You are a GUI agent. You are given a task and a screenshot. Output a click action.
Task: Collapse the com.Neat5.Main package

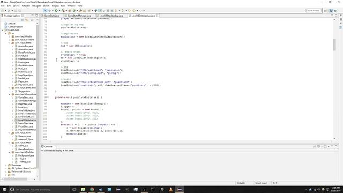click(10, 143)
